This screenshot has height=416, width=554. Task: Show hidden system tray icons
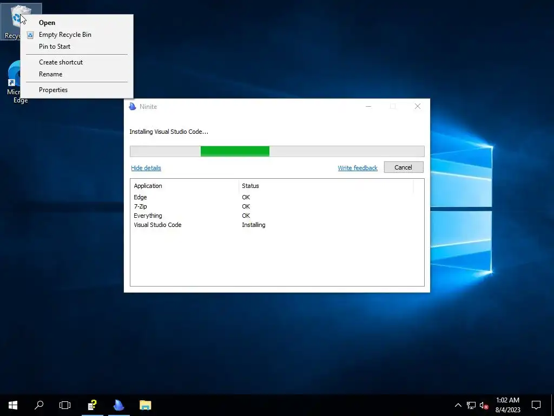coord(458,405)
